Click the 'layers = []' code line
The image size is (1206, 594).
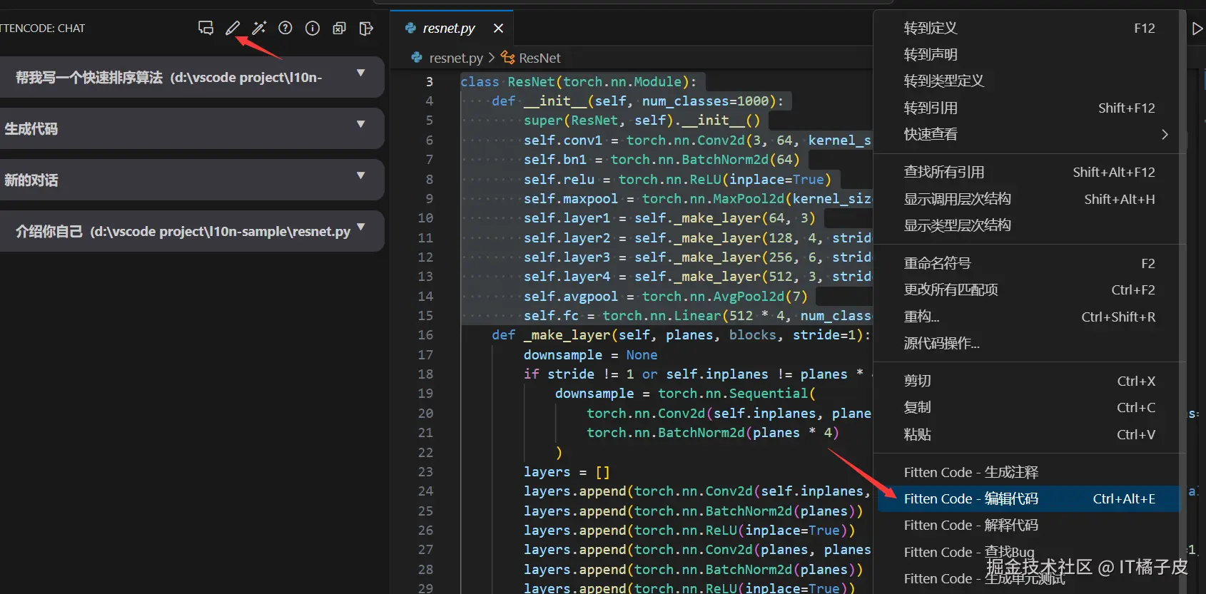[567, 471]
